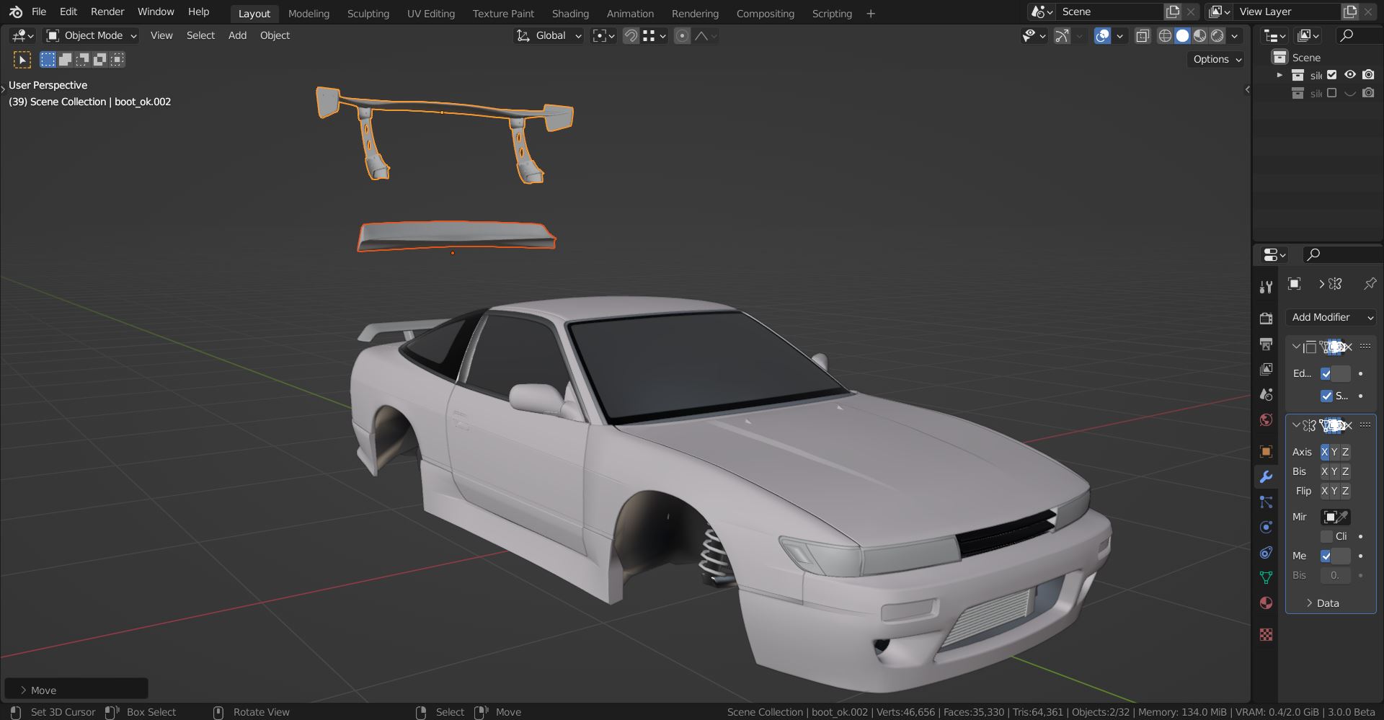Open the viewport Add menu

tap(237, 35)
